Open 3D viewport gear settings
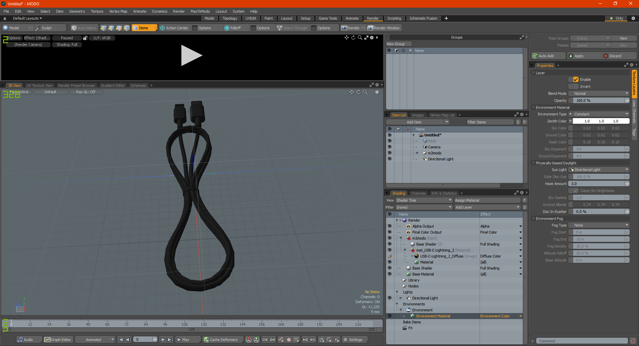639x346 pixels. coord(377,92)
